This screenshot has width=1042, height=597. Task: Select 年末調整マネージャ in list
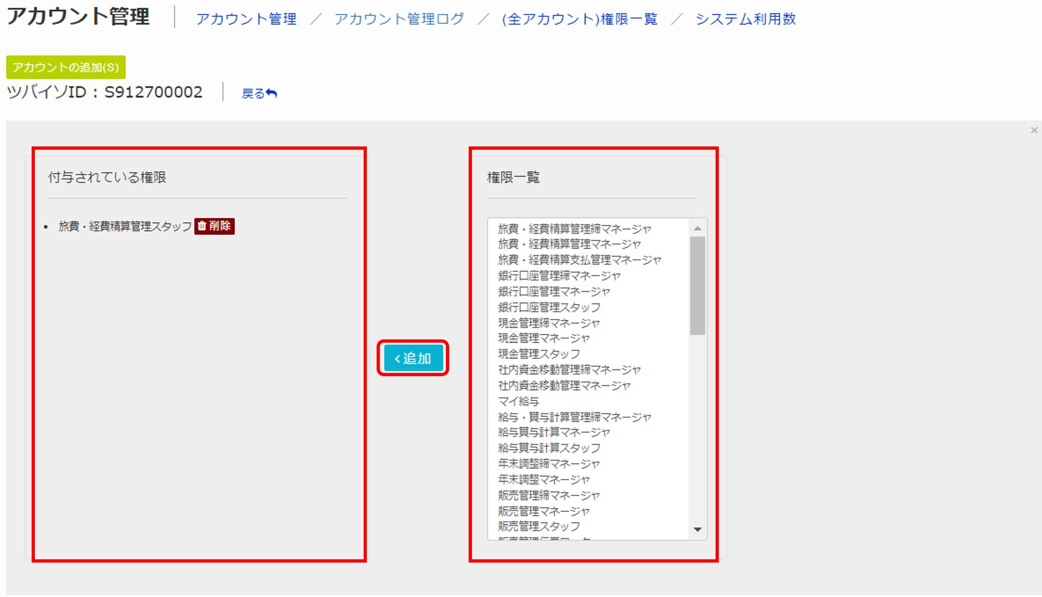544,479
